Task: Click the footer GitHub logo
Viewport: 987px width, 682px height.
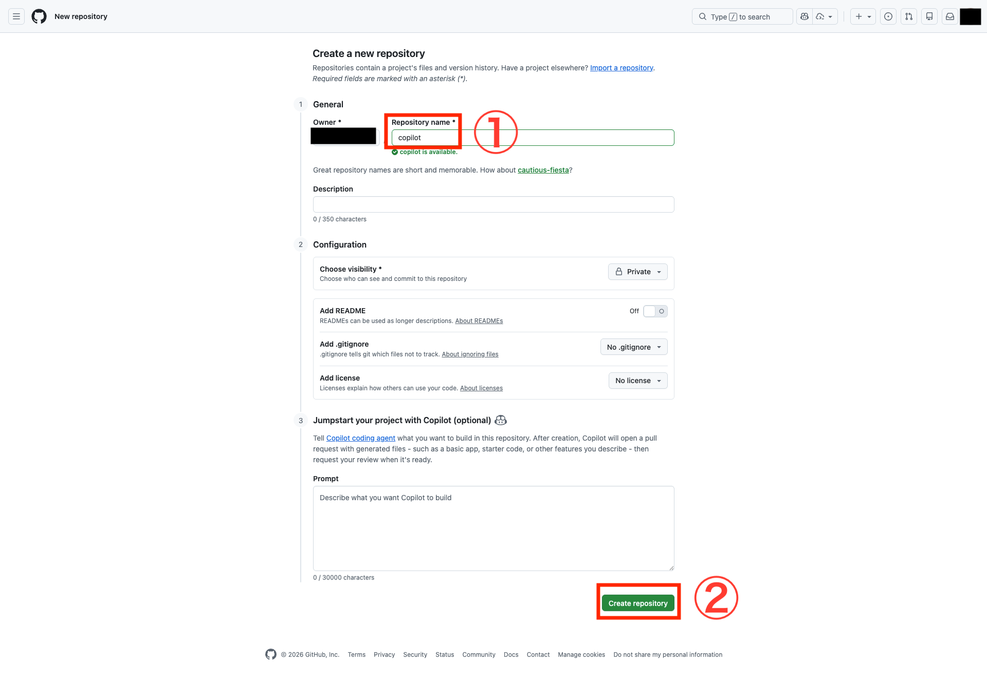Action: [271, 654]
